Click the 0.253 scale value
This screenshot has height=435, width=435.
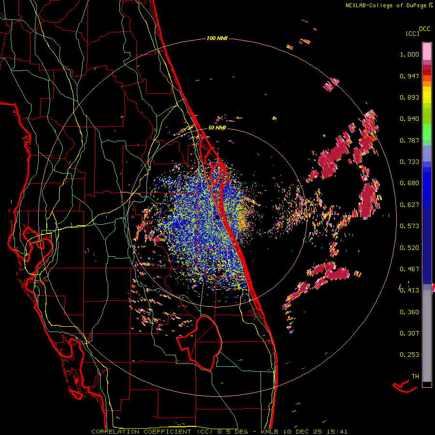tap(409, 355)
